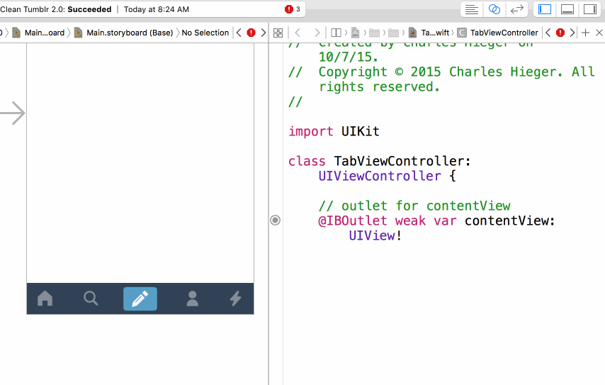Go forward in assistant editor history
This screenshot has width=605, height=385.
click(x=317, y=33)
